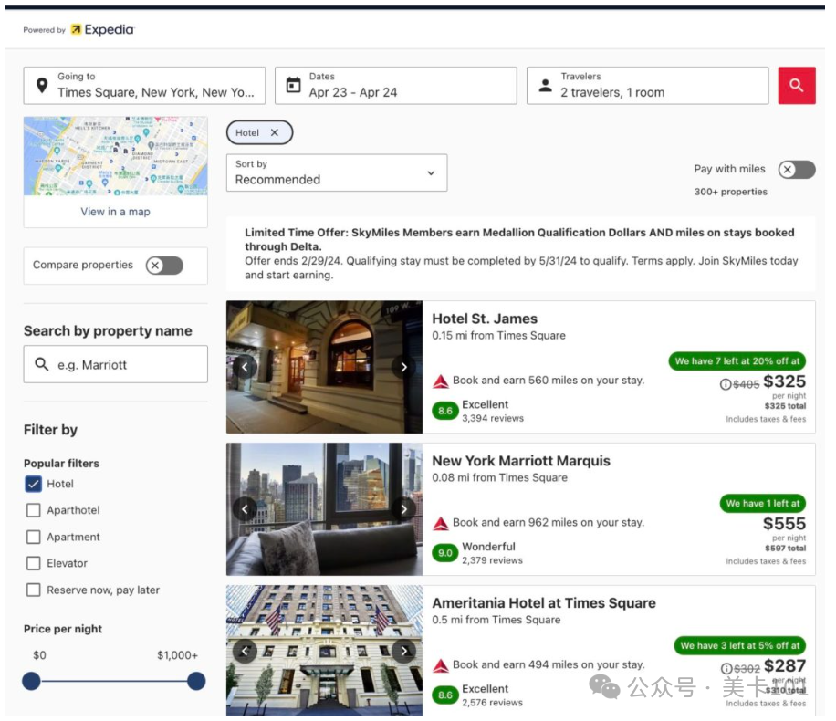Click info icon beside $405 strikethrough price
The height and width of the screenshot is (721, 836).
coord(725,384)
